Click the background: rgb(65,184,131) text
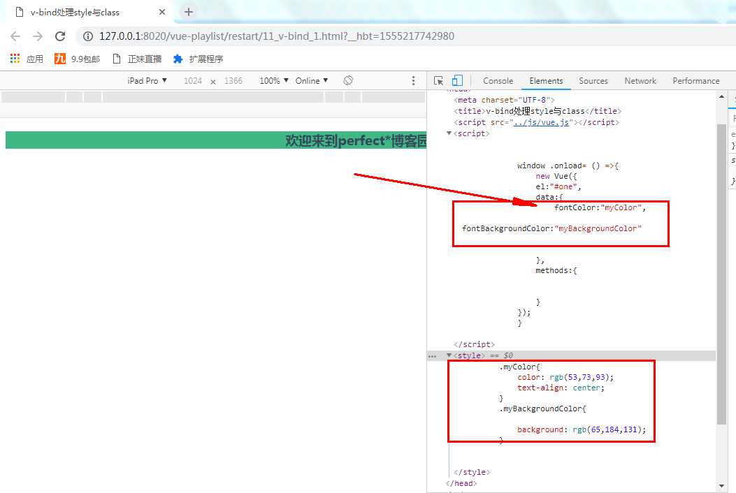The width and height of the screenshot is (736, 493). point(582,429)
